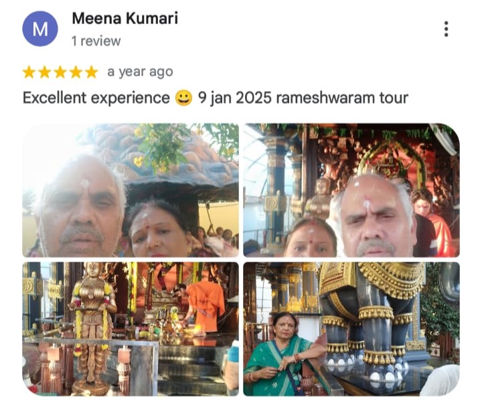
Task: Click the fifth yellow rating star
Action: (x=91, y=72)
